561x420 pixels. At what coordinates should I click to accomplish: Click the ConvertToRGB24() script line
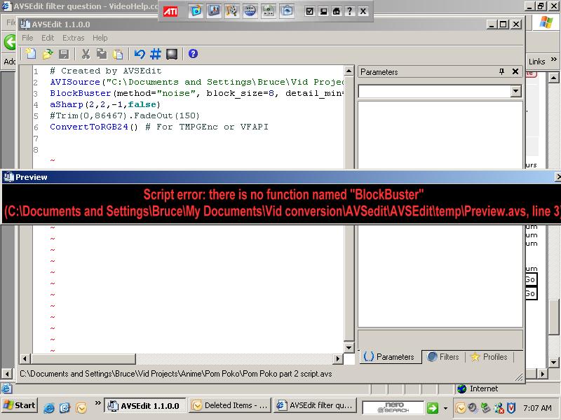click(x=159, y=127)
